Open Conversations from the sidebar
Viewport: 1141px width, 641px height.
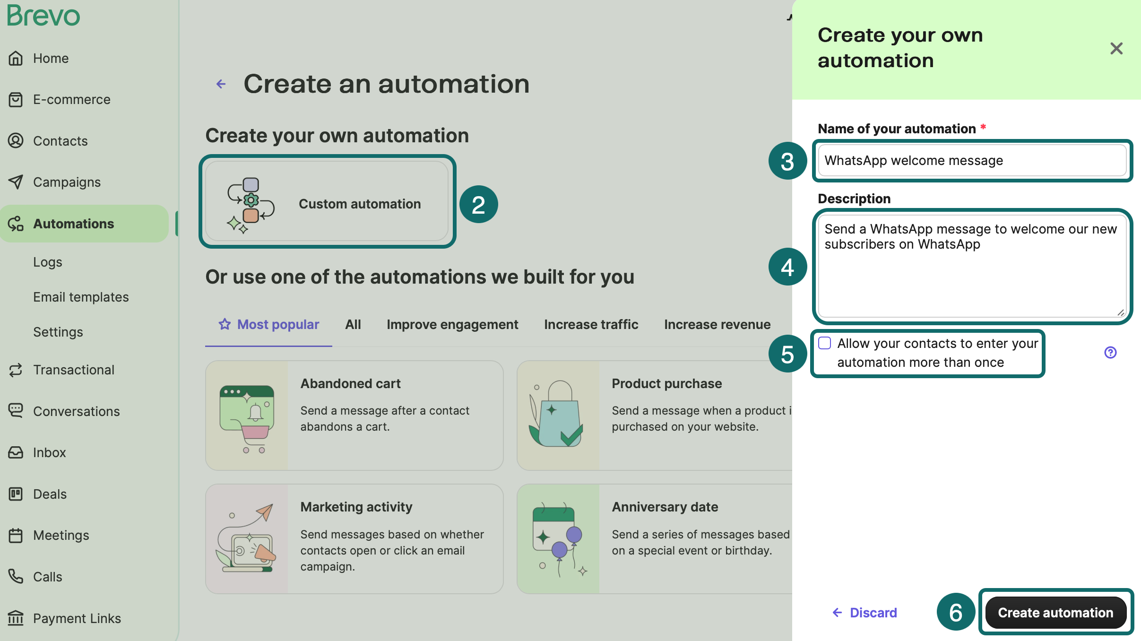point(76,411)
